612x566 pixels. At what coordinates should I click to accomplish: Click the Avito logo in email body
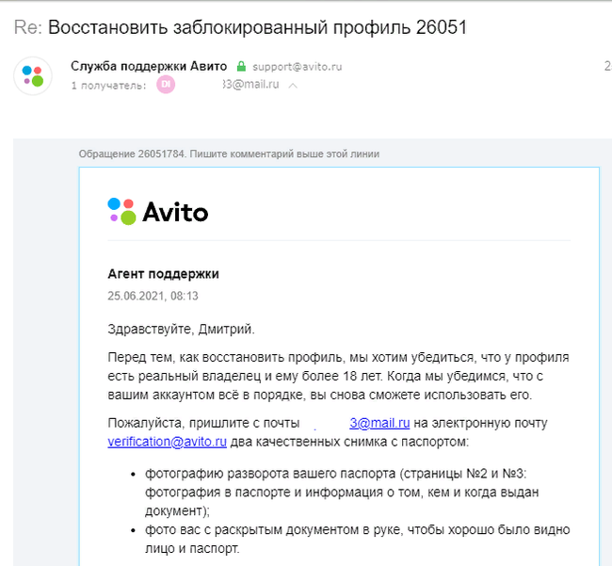[x=157, y=212]
